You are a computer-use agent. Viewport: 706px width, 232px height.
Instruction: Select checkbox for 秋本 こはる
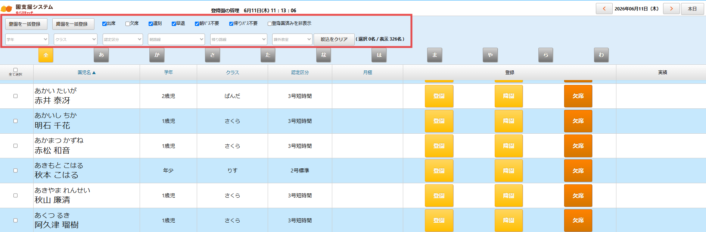15,171
